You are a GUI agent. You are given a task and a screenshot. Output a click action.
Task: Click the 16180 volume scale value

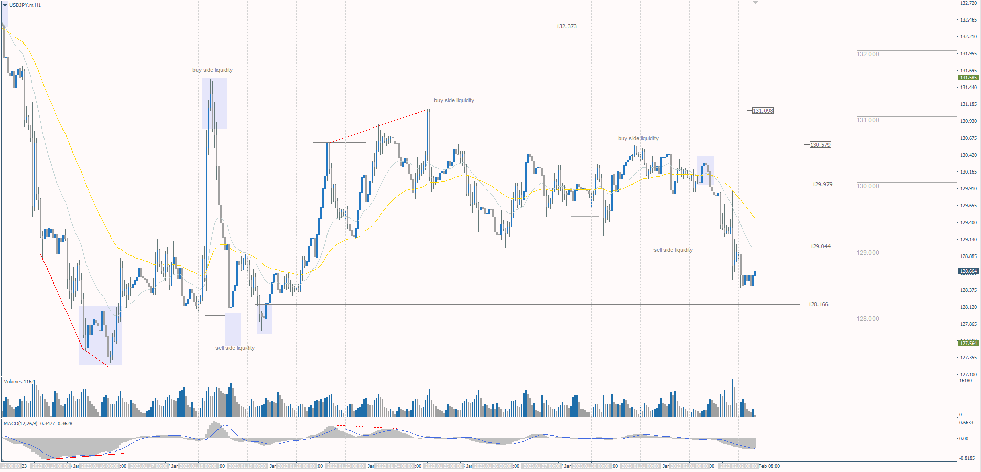click(x=965, y=381)
